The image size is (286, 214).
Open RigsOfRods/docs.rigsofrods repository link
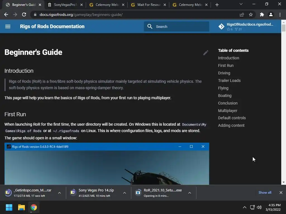[x=246, y=26]
